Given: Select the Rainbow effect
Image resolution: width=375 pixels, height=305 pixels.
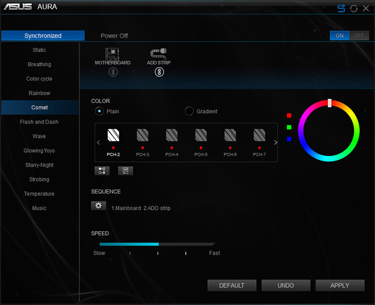Looking at the screenshot, I should coord(40,93).
